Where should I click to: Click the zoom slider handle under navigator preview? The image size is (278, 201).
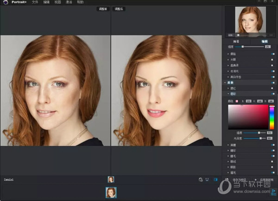click(x=238, y=35)
